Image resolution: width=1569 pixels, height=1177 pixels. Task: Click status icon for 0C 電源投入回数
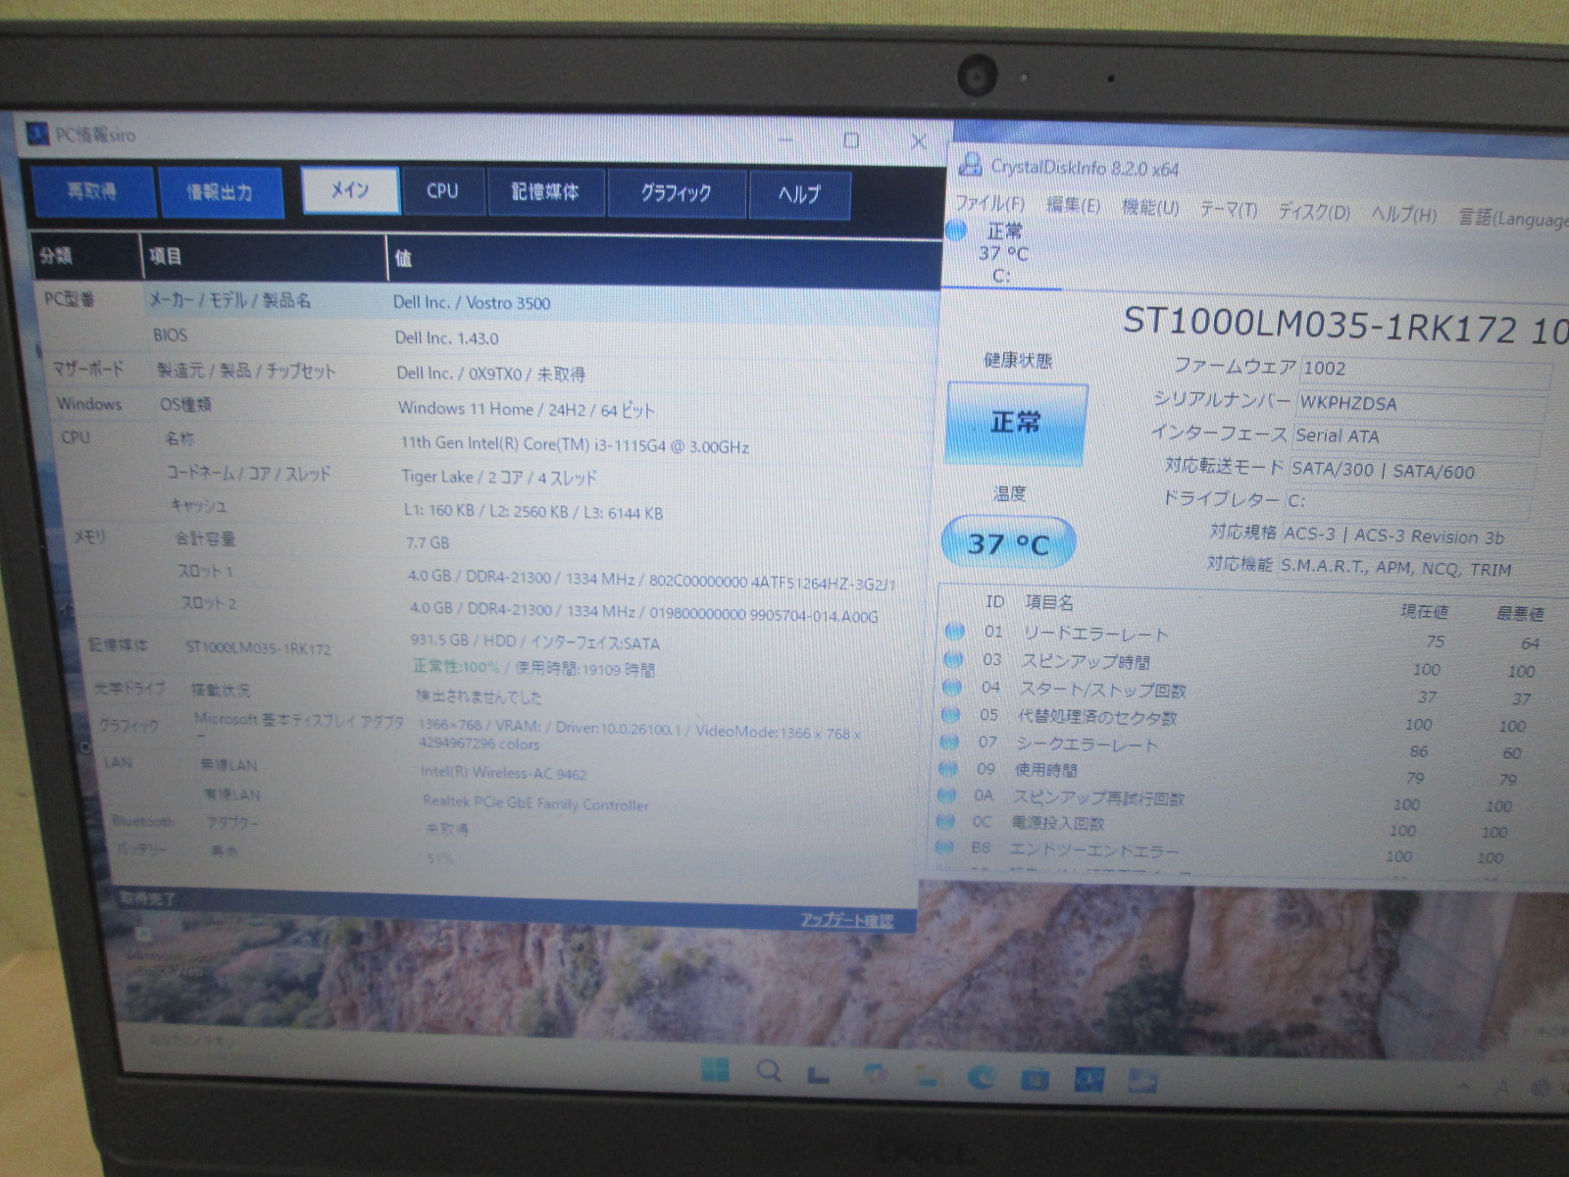[946, 821]
